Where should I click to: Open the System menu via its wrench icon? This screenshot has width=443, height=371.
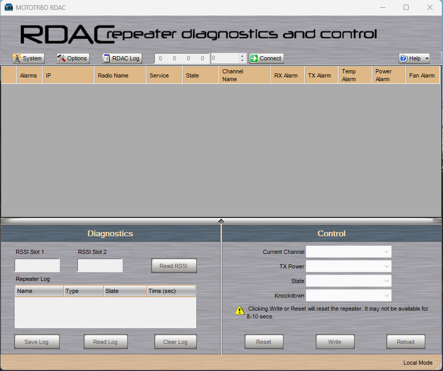pos(16,58)
